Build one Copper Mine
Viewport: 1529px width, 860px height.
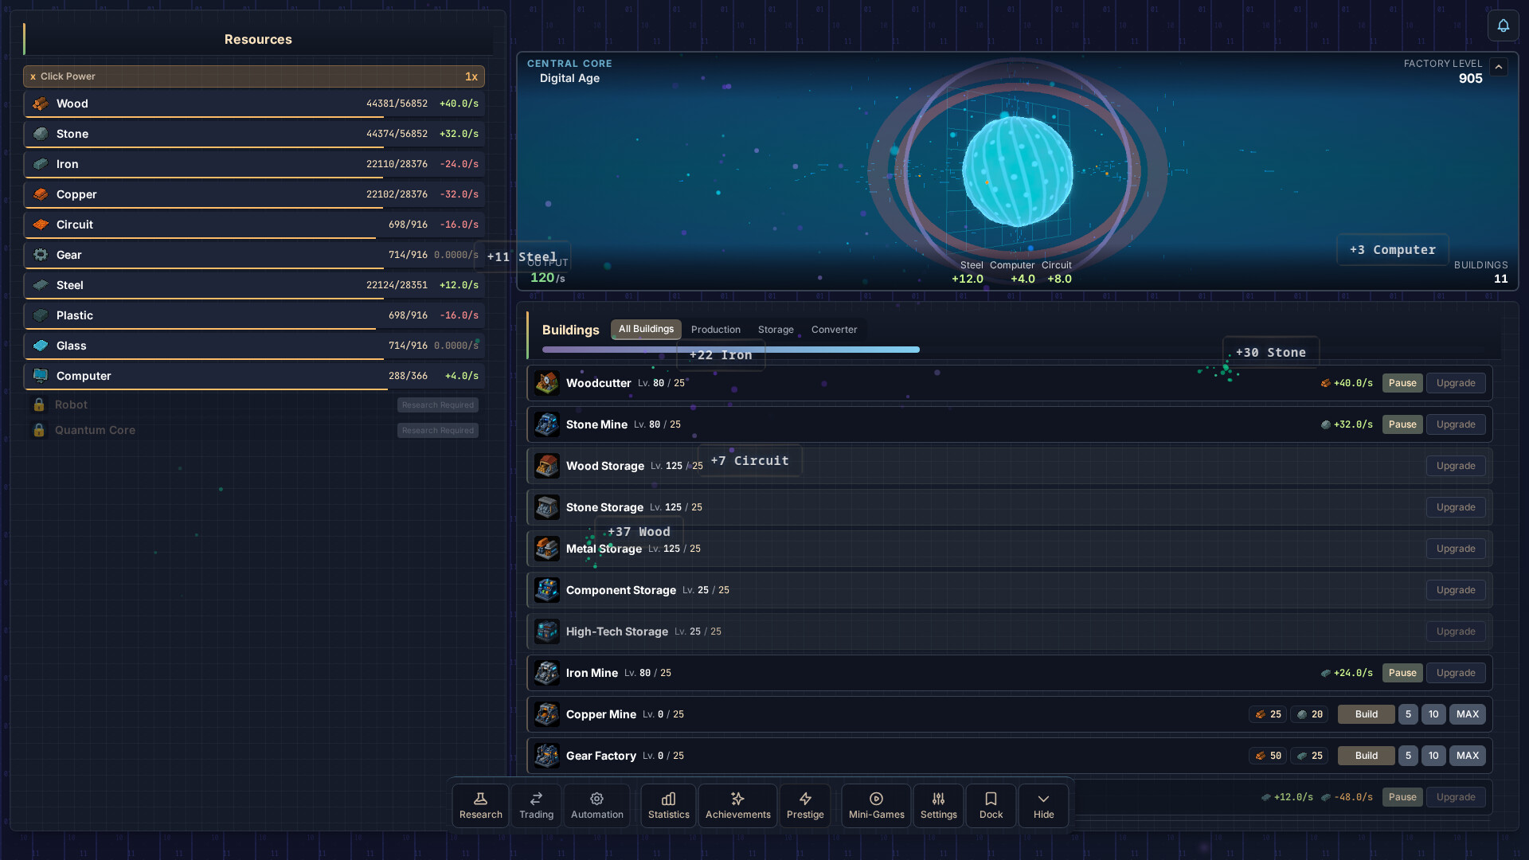[1367, 714]
